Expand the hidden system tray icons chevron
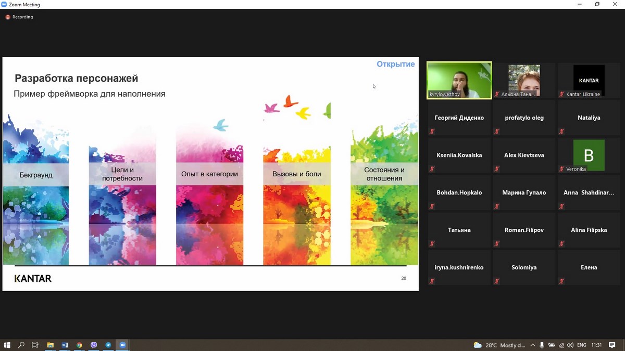 click(x=532, y=345)
